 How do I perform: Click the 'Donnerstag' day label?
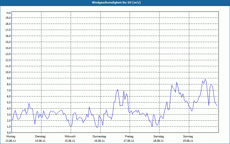99,137
